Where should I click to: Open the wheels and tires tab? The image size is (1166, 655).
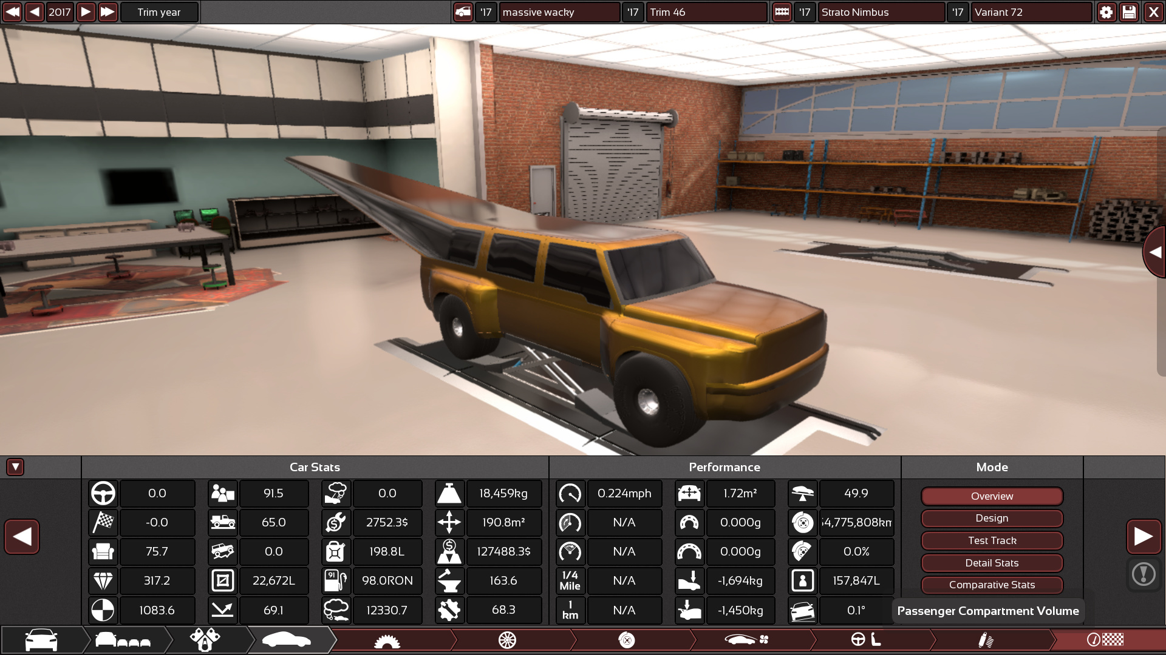click(507, 640)
